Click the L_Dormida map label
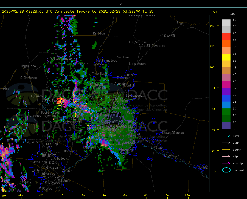 pyautogui.click(x=172, y=155)
